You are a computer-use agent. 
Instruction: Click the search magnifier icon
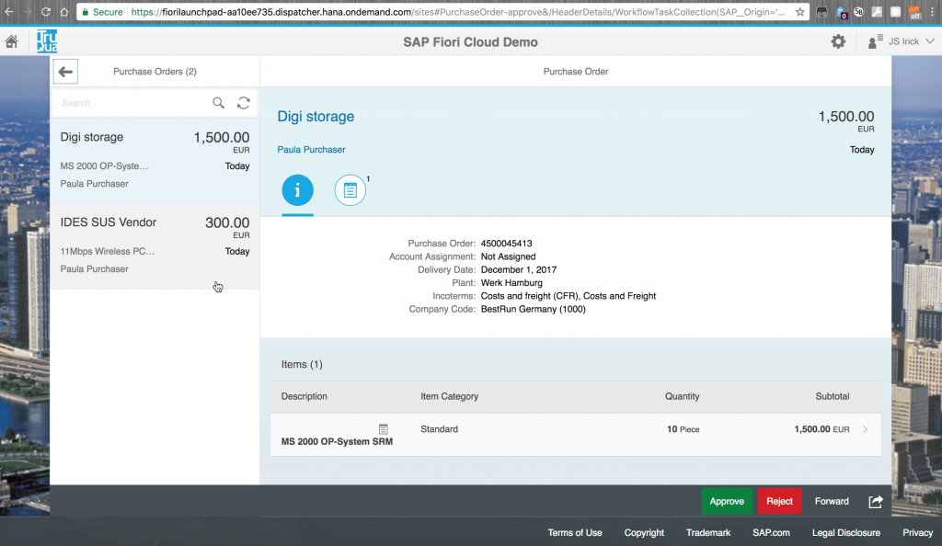coord(219,103)
